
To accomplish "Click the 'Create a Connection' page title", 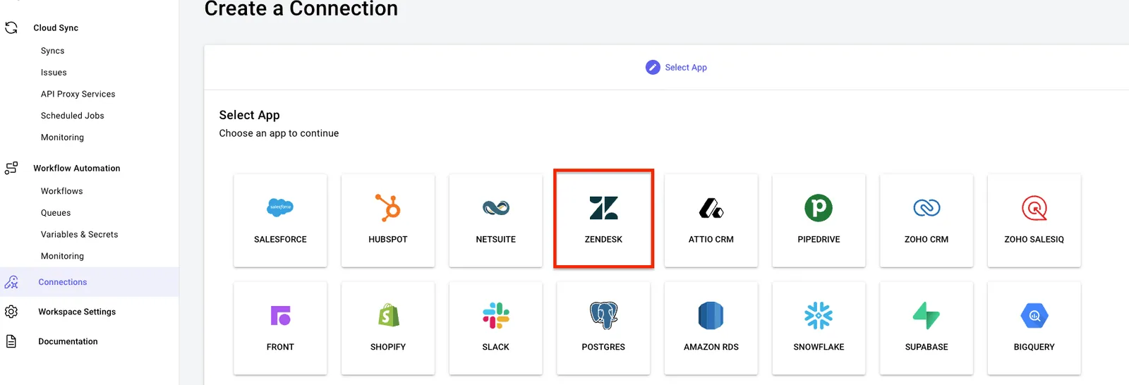I will pyautogui.click(x=301, y=9).
